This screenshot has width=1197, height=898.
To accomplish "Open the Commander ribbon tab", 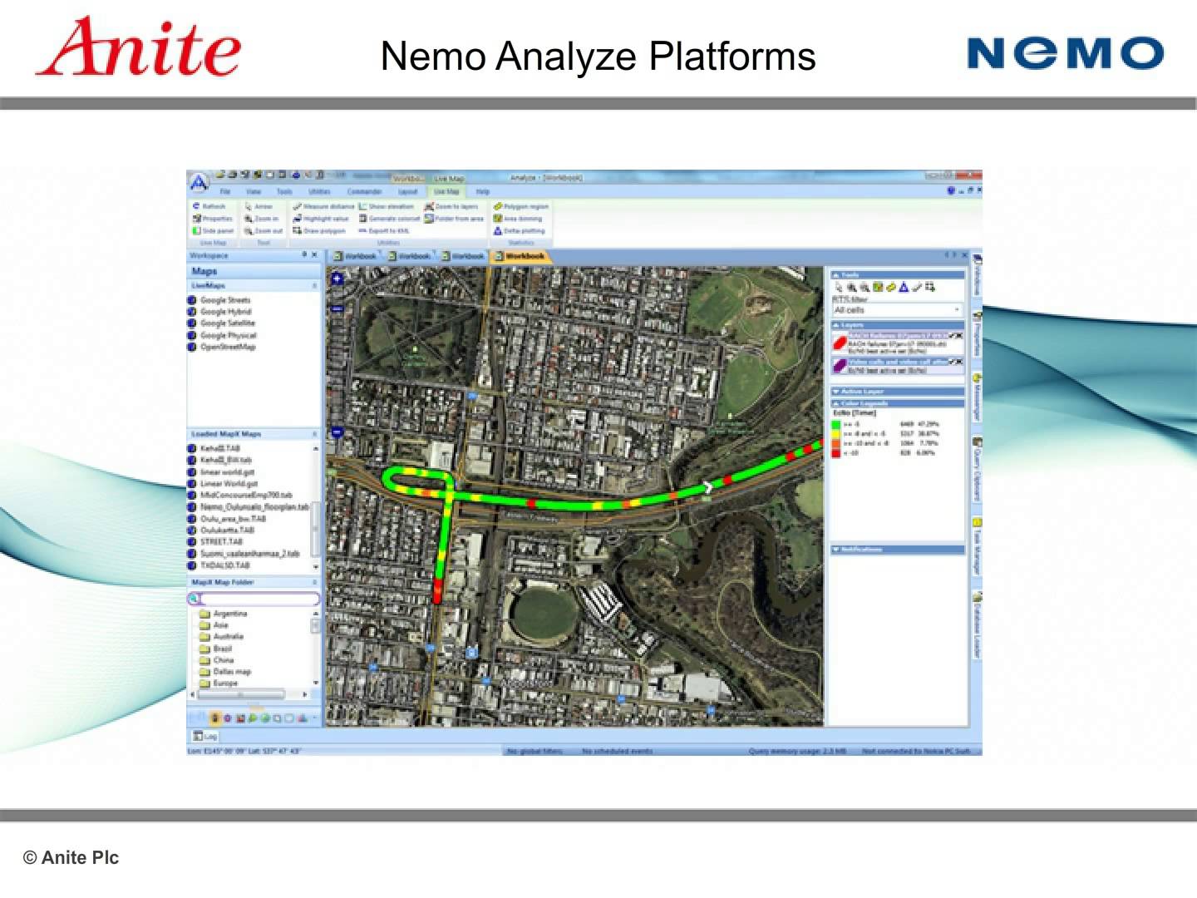I will tap(364, 192).
